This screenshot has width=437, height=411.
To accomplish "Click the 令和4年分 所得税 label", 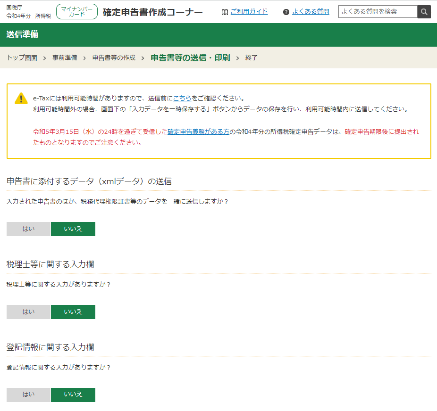I will tap(29, 16).
